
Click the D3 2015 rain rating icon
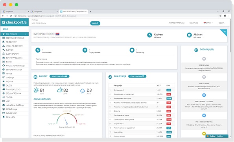[x=83, y=91]
